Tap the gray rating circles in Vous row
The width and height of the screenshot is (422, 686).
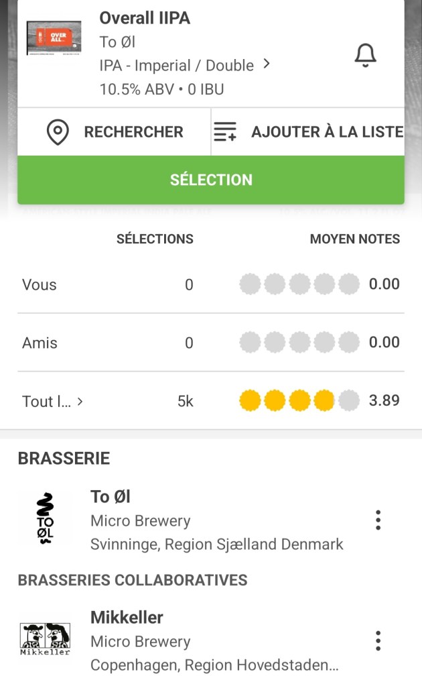299,284
